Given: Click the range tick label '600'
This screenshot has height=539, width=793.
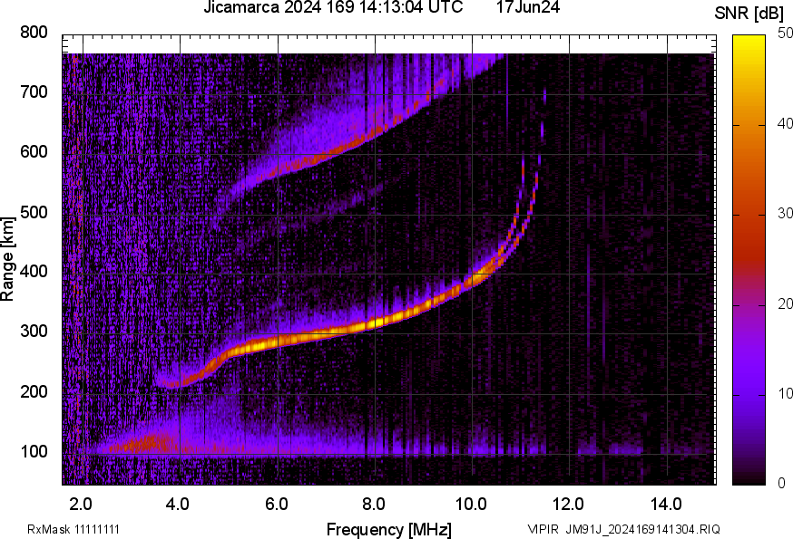Looking at the screenshot, I should click(34, 151).
